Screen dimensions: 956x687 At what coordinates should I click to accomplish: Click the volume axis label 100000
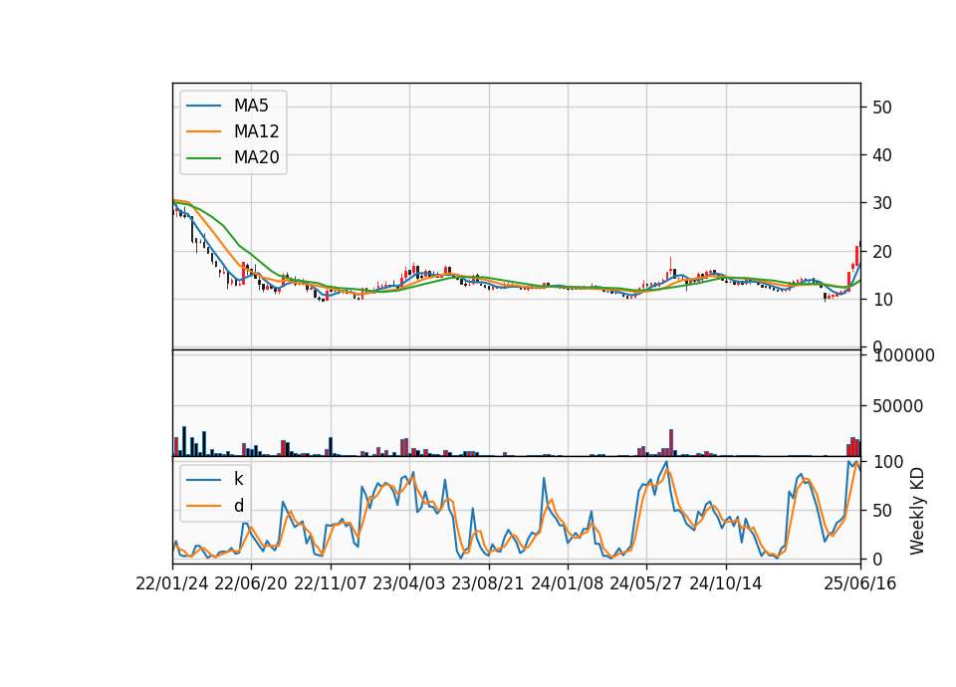click(903, 355)
